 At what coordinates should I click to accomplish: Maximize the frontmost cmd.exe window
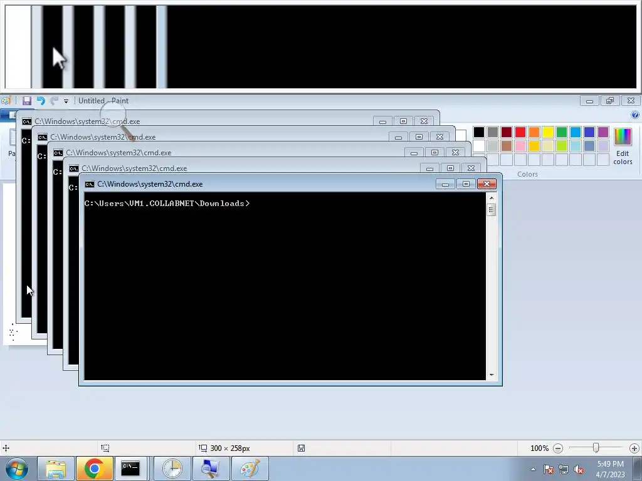coord(466,184)
